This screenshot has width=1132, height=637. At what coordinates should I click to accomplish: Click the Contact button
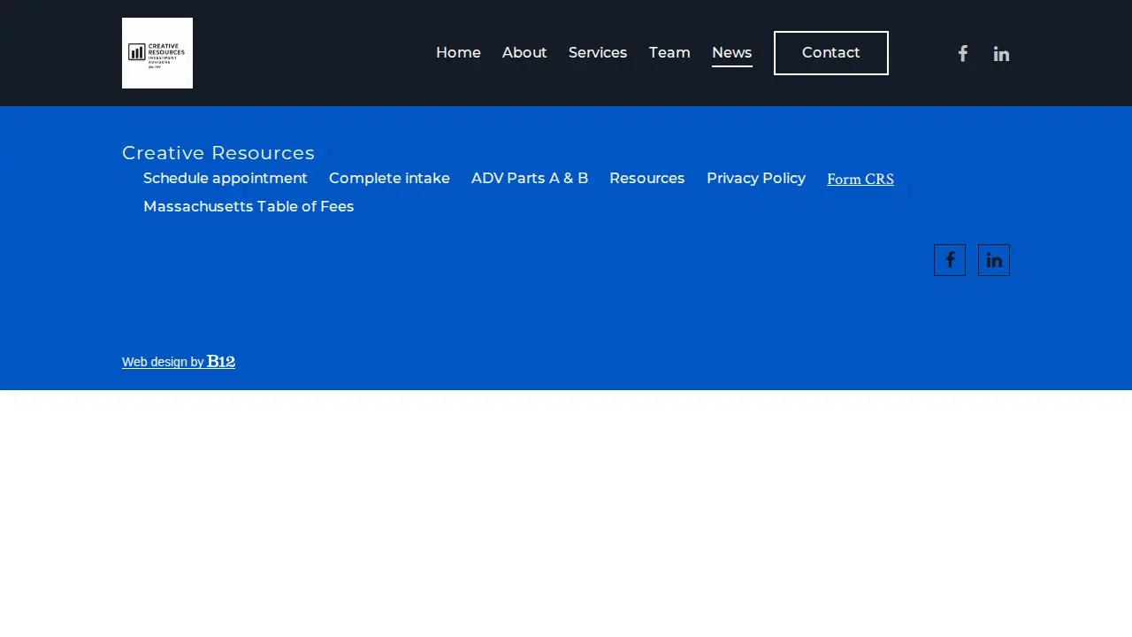pyautogui.click(x=831, y=53)
